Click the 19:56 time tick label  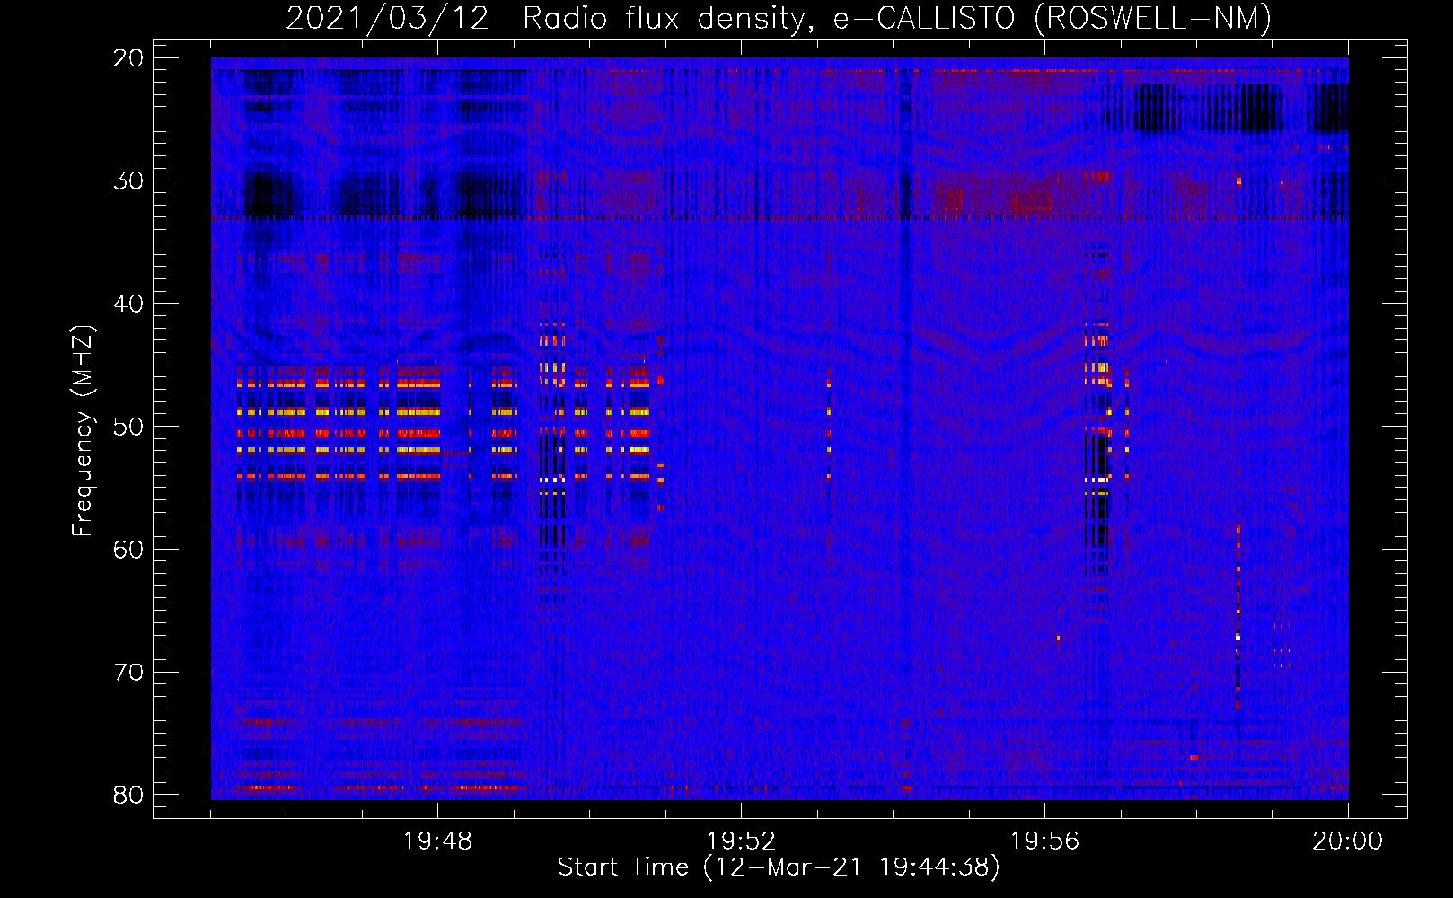(x=1044, y=841)
